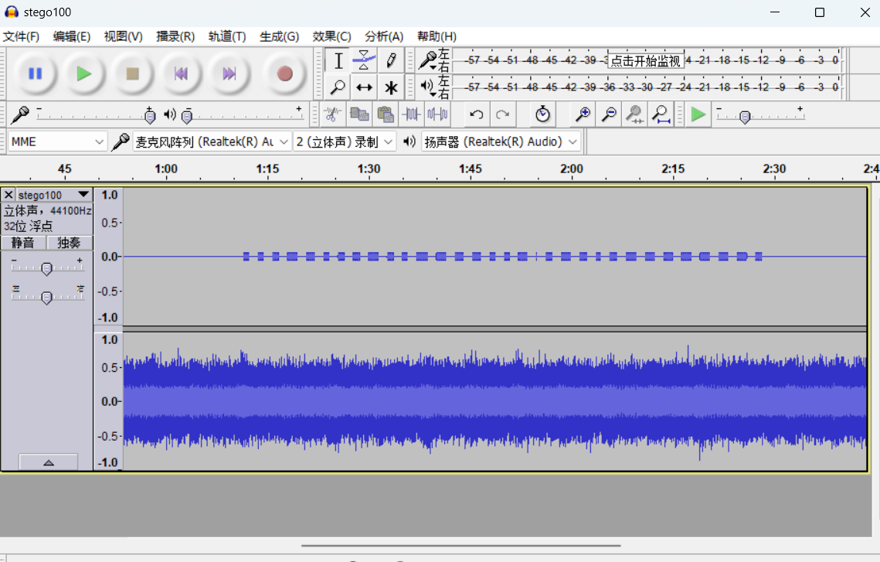This screenshot has width=880, height=562.
Task: Select the Multi-tool asterisk
Action: pyautogui.click(x=391, y=87)
